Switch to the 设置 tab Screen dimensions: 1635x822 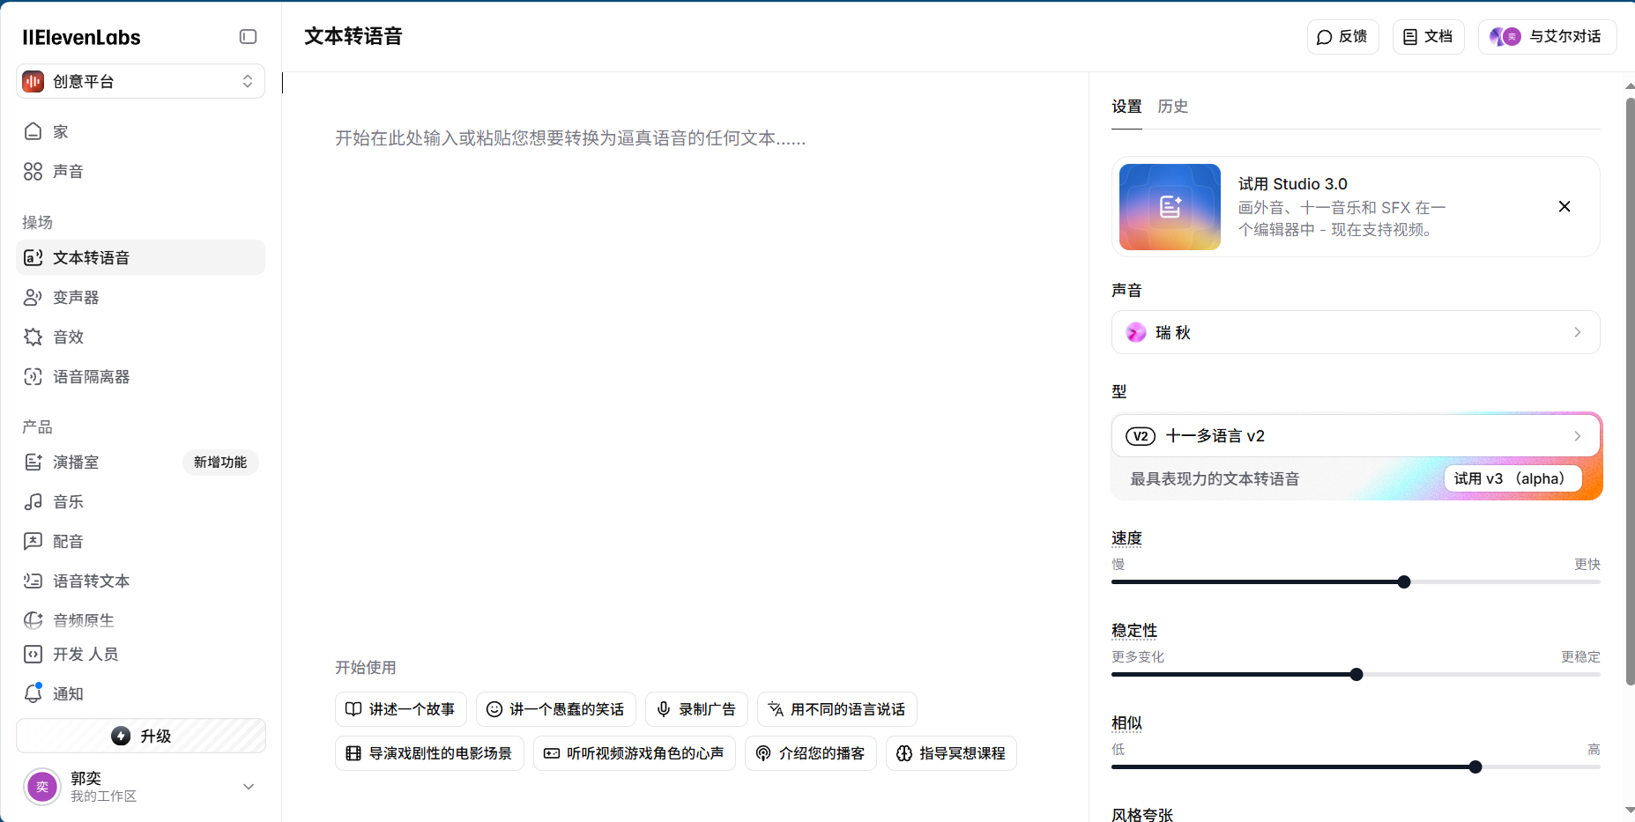point(1126,107)
